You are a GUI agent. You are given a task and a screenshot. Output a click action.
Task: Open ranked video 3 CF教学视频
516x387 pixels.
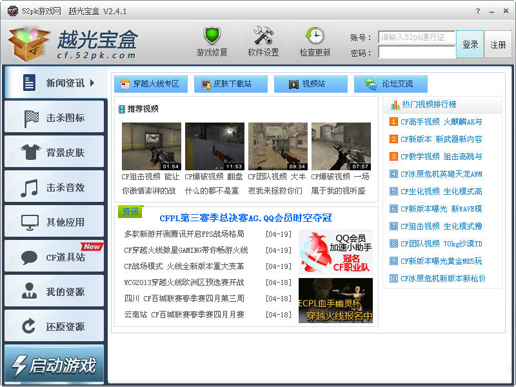click(x=441, y=157)
